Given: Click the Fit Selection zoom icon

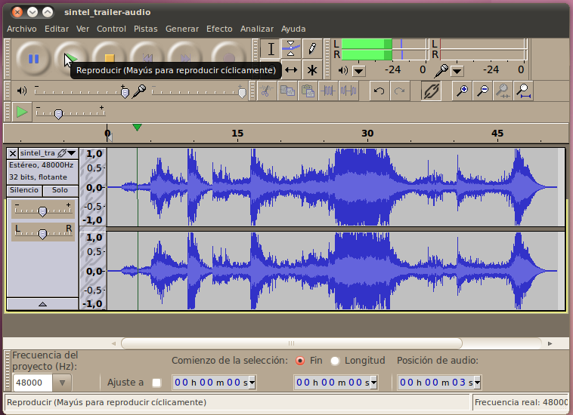Looking at the screenshot, I should pyautogui.click(x=503, y=91).
